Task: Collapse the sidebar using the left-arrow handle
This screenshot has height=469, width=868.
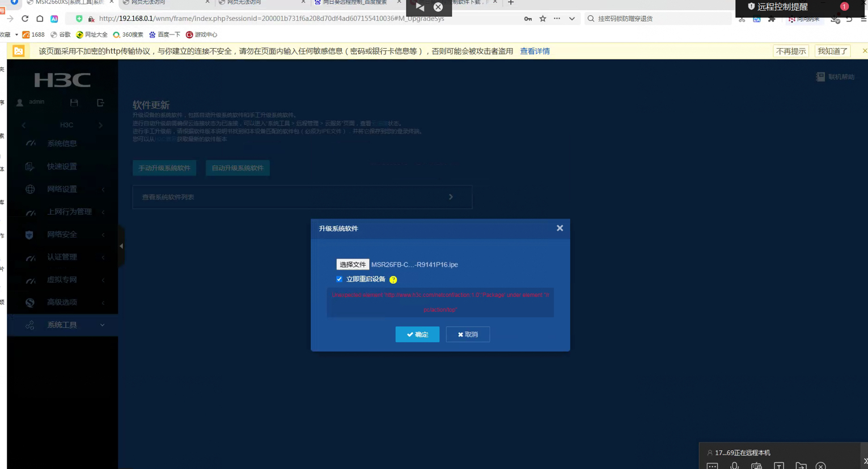Action: pyautogui.click(x=121, y=246)
